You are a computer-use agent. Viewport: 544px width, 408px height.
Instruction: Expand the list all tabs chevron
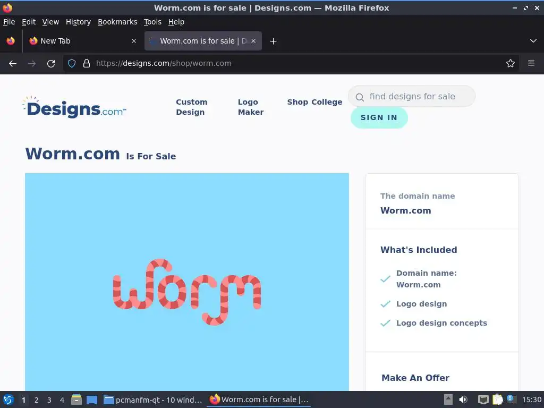point(533,41)
